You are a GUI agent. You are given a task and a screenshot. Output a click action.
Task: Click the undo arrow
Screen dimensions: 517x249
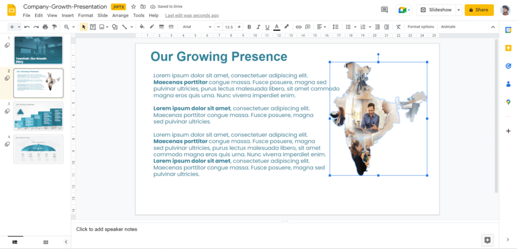point(27,27)
